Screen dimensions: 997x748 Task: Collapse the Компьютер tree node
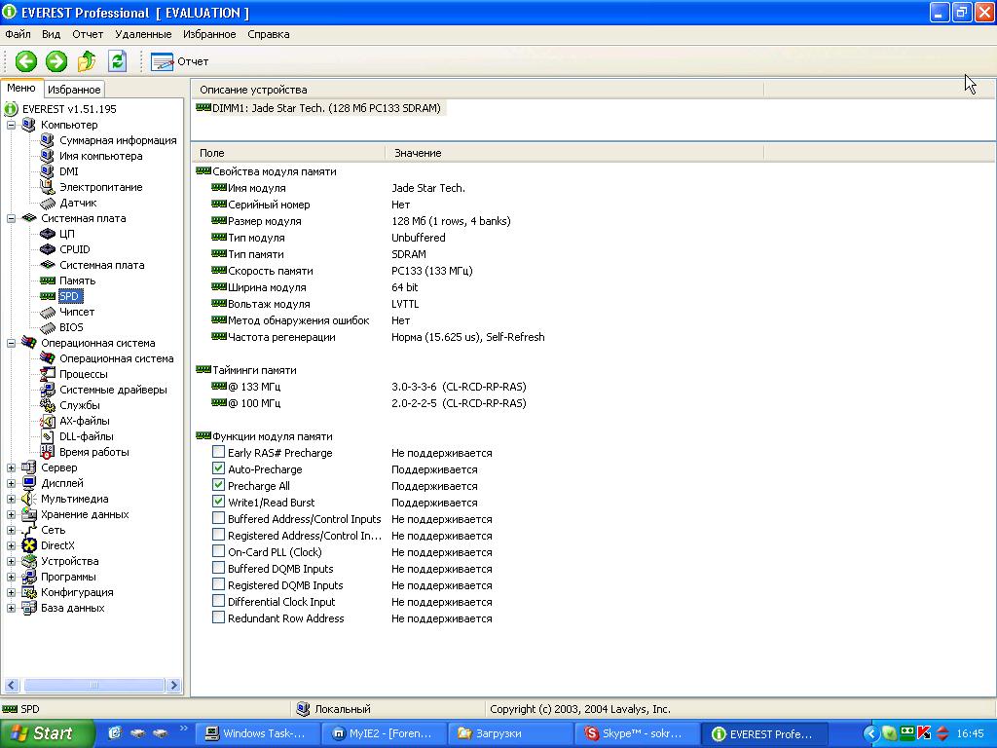point(12,125)
